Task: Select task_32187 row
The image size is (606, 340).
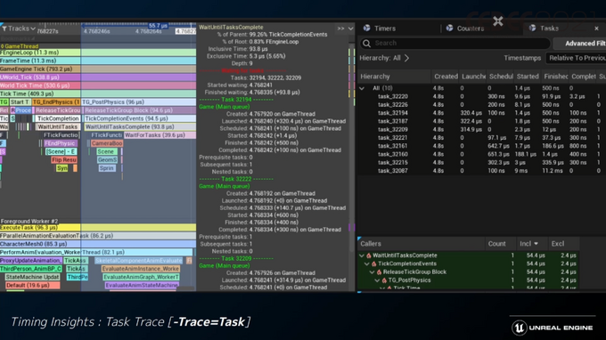Action: (x=481, y=121)
